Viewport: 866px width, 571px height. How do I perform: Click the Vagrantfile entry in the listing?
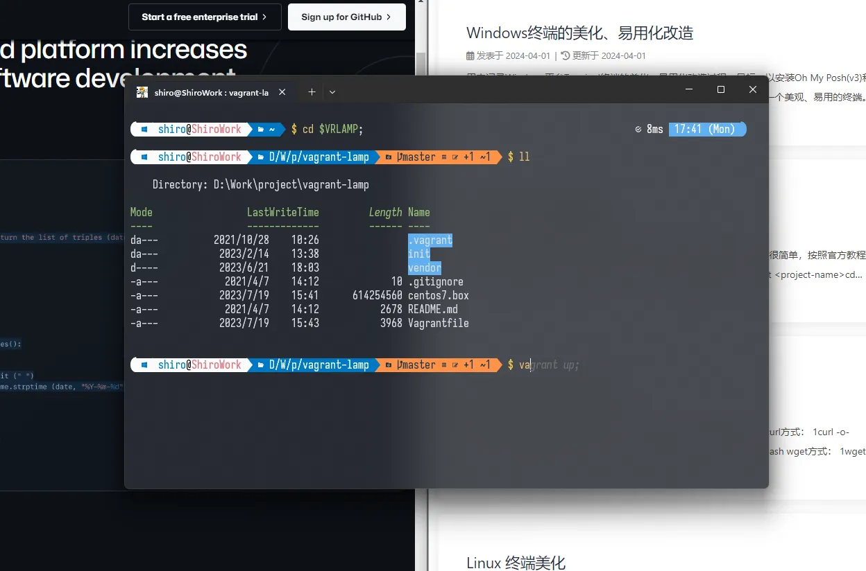438,324
